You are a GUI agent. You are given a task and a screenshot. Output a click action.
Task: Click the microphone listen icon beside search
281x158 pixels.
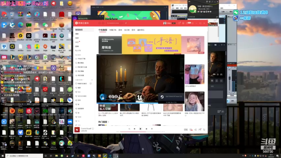coord(126,23)
